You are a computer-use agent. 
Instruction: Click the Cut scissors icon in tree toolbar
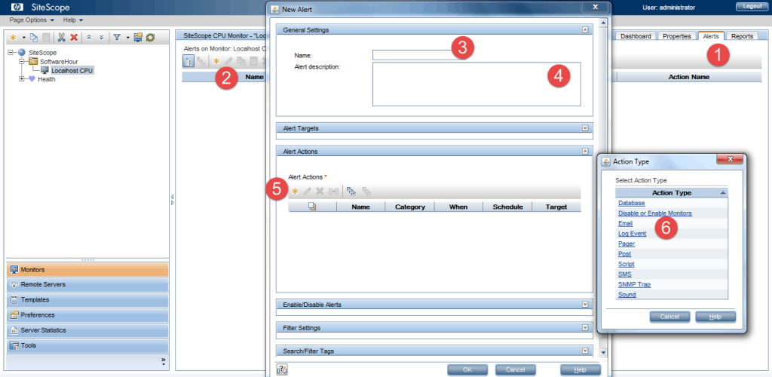[x=62, y=37]
